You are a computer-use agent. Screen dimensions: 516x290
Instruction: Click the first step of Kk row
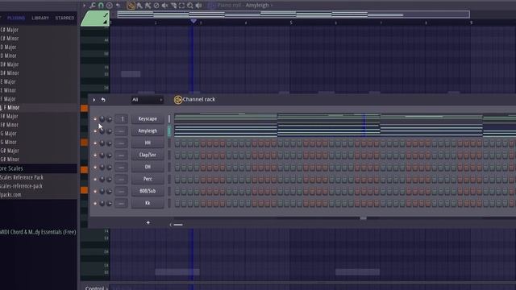pyautogui.click(x=177, y=204)
